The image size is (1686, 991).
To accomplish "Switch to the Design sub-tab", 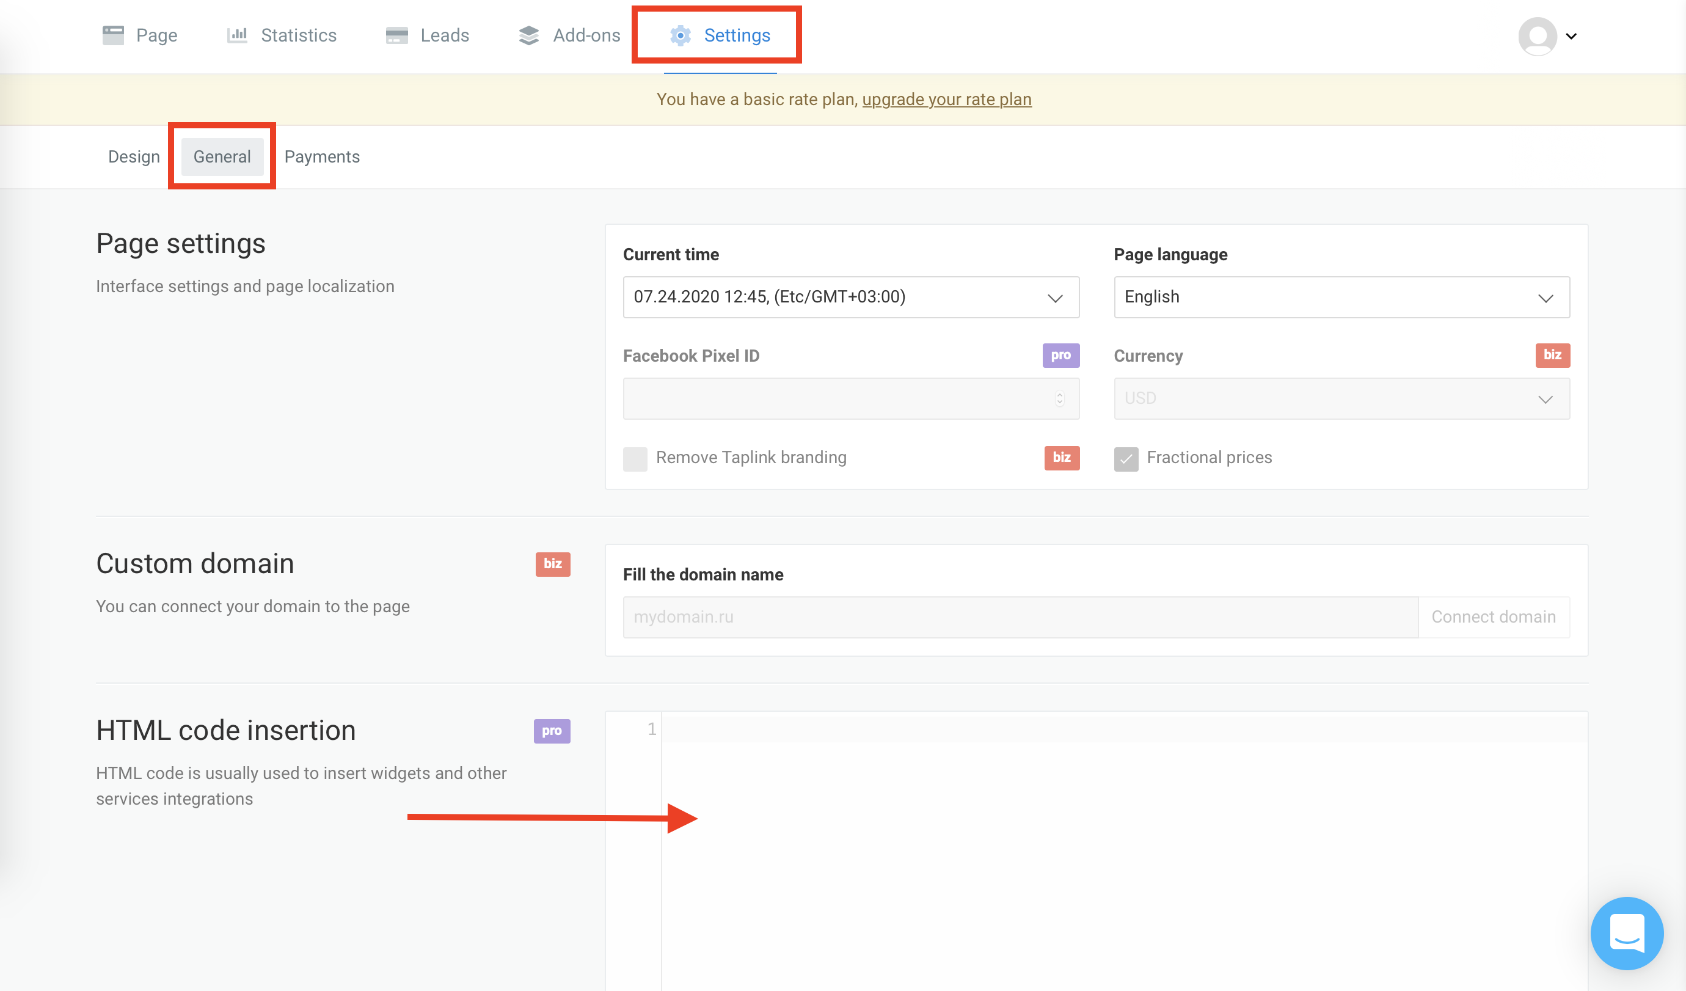I will (134, 156).
